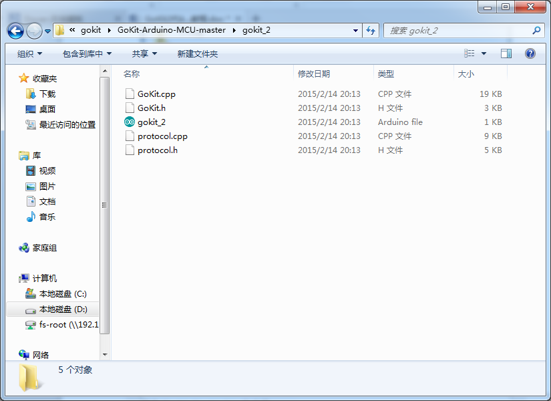Click the magnifier search icon
The image size is (551, 401).
click(536, 31)
